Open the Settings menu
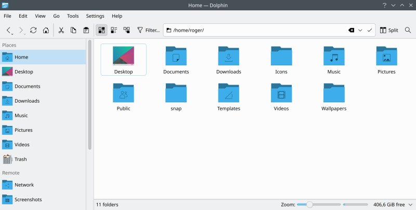 [95, 16]
